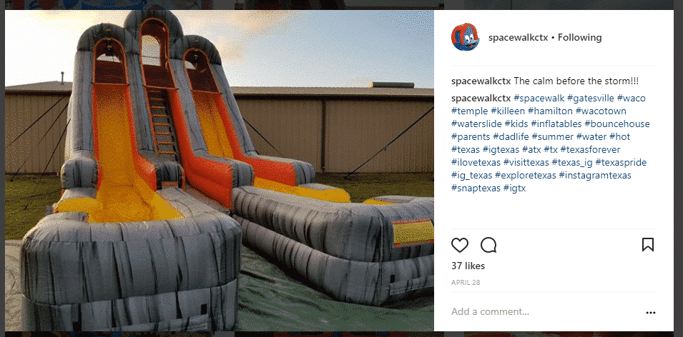
Task: View the 37 likes list
Action: [x=468, y=266]
